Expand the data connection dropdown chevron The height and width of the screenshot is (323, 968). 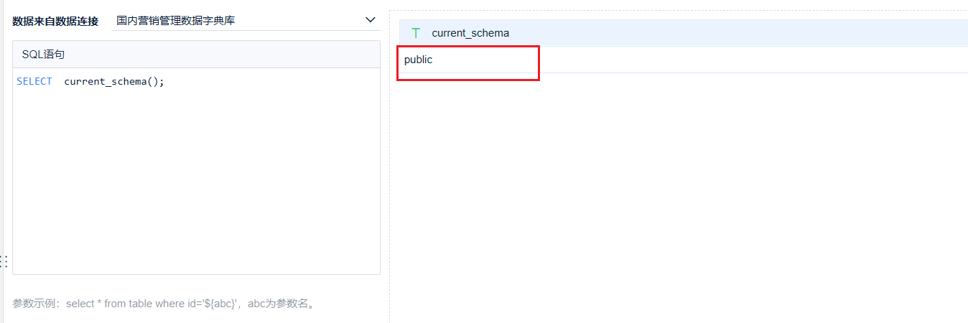pos(370,20)
